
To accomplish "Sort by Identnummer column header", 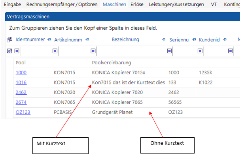I will coord(30,39).
